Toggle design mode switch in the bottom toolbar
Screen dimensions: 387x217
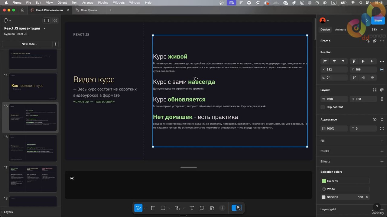(x=236, y=208)
